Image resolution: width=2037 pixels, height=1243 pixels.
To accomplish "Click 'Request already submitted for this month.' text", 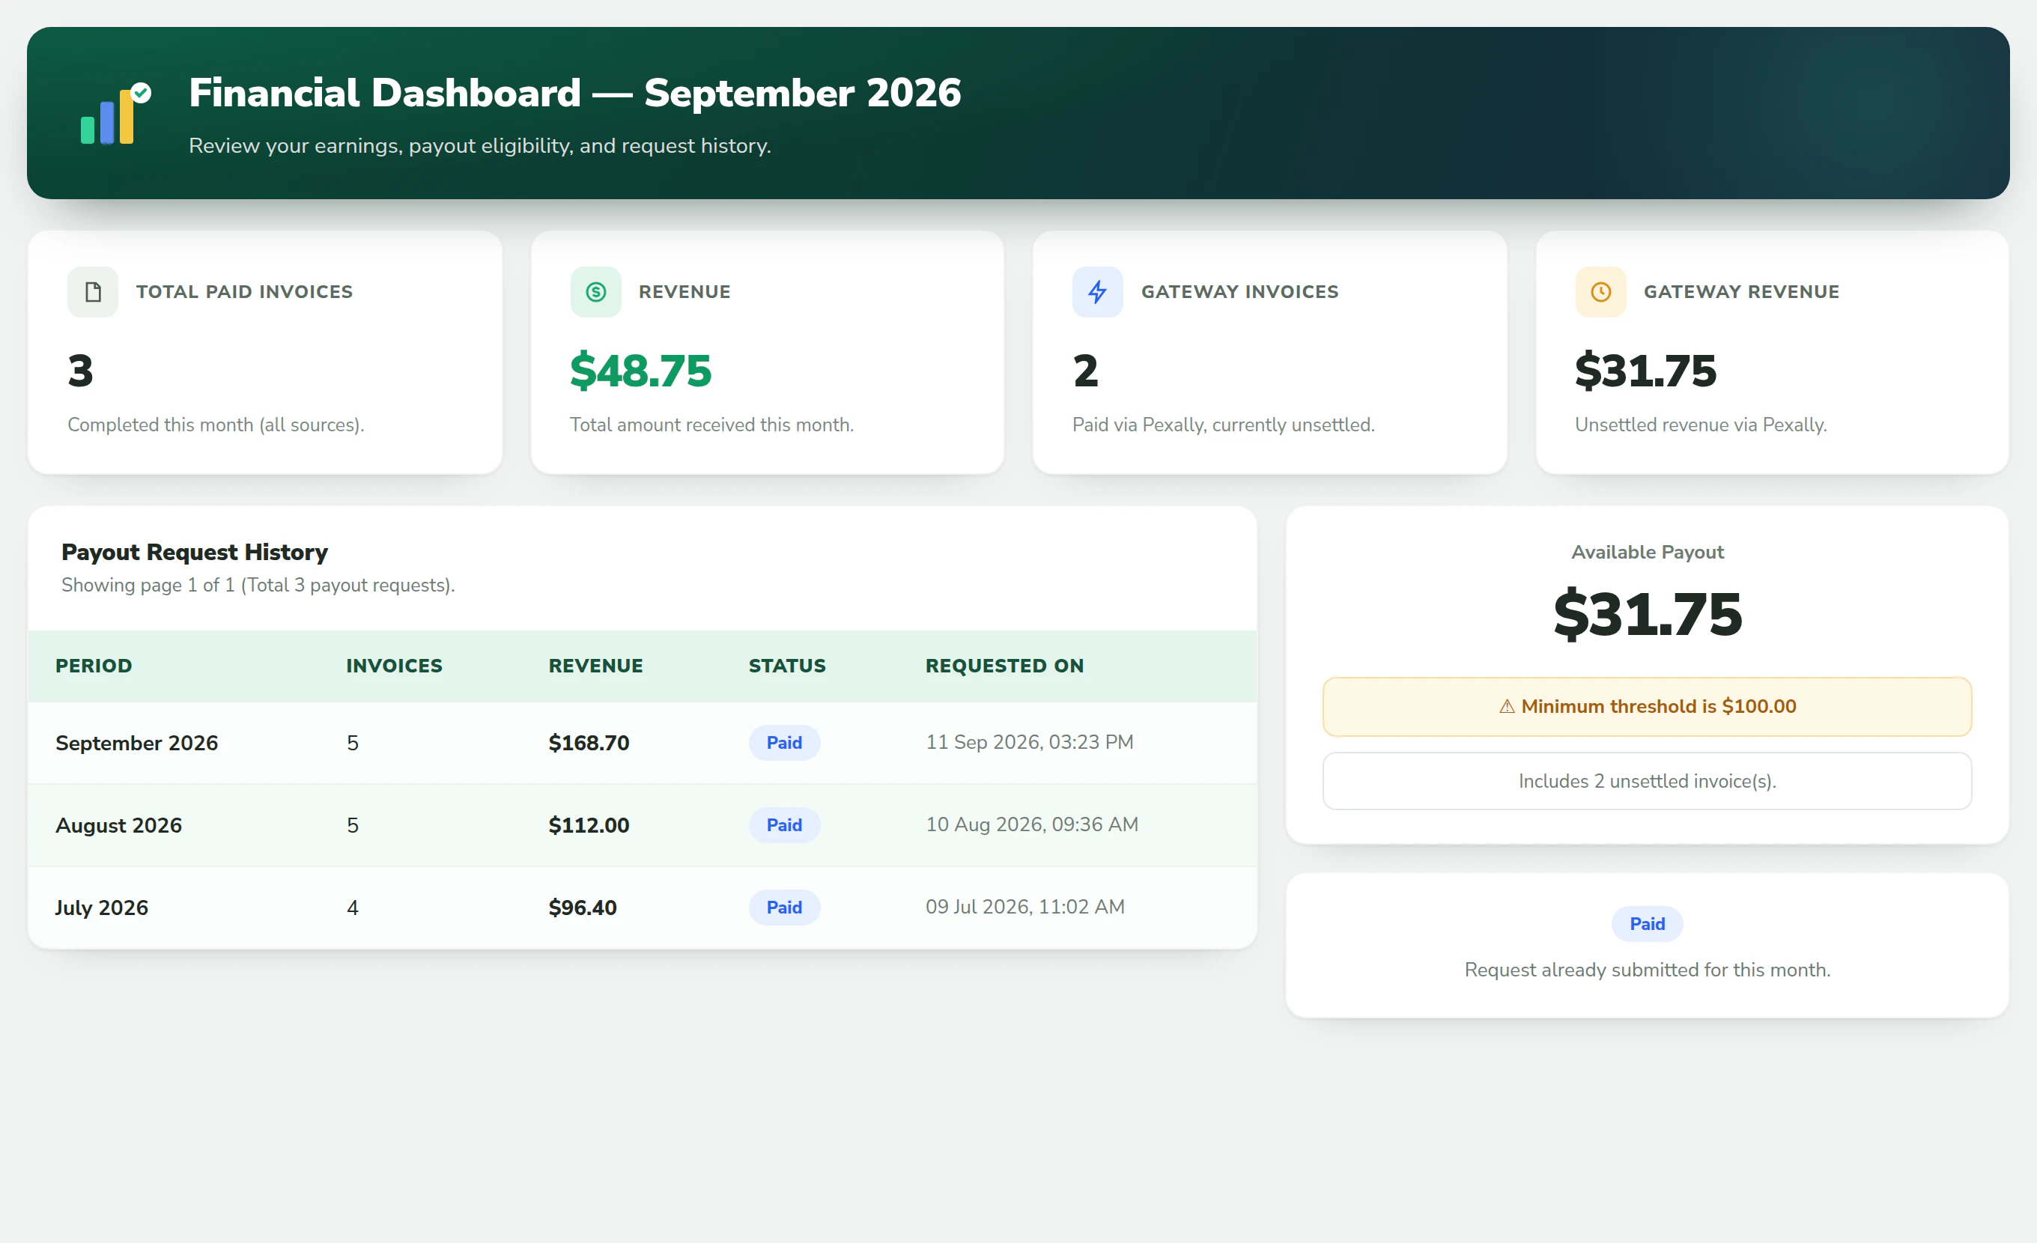I will pyautogui.click(x=1647, y=970).
